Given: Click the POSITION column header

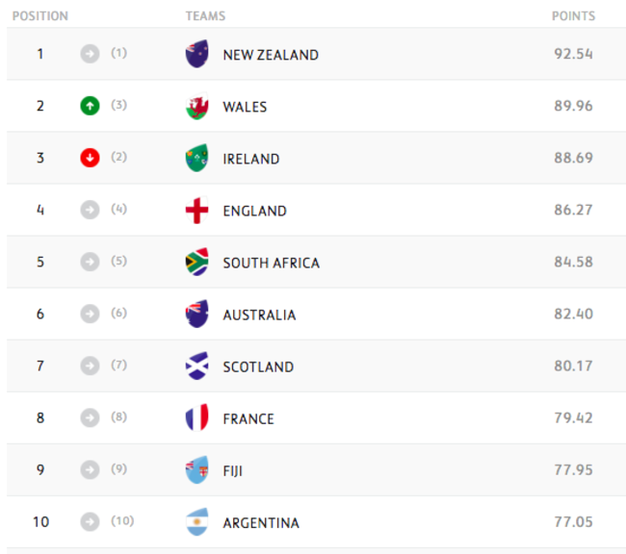Looking at the screenshot, I should coord(40,16).
